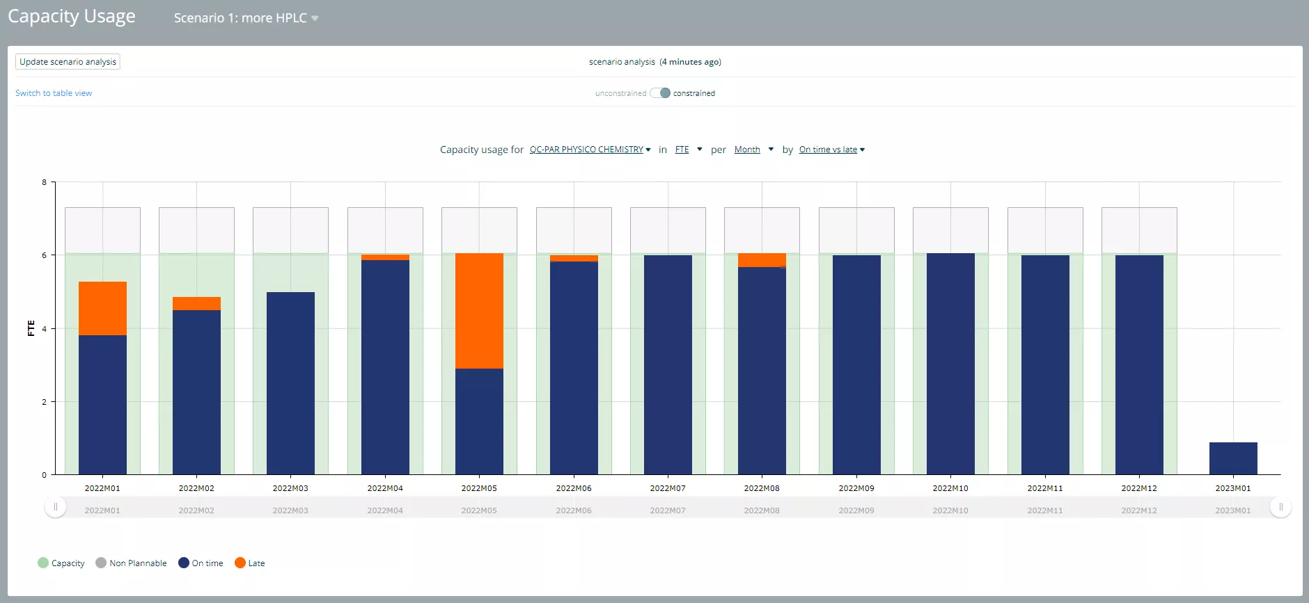Switch the unconstrained/constrained toggle
The image size is (1309, 603).
660,93
